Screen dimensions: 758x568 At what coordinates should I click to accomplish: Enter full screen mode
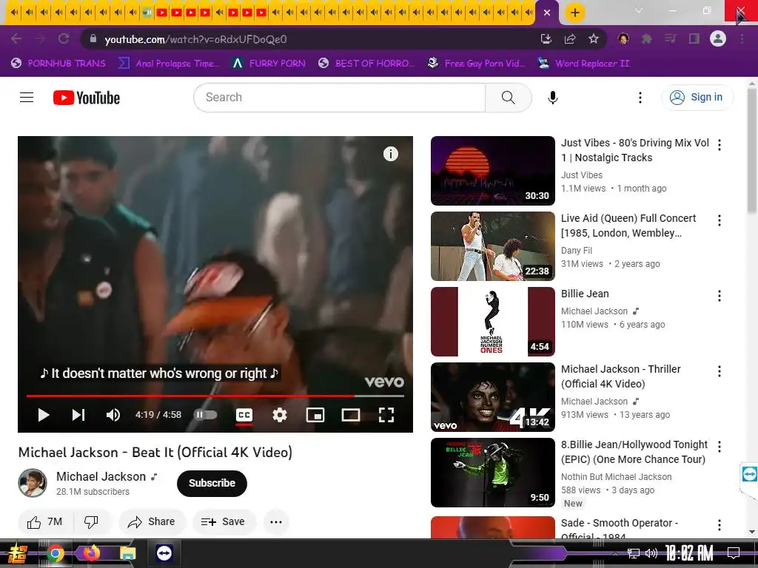pos(386,415)
